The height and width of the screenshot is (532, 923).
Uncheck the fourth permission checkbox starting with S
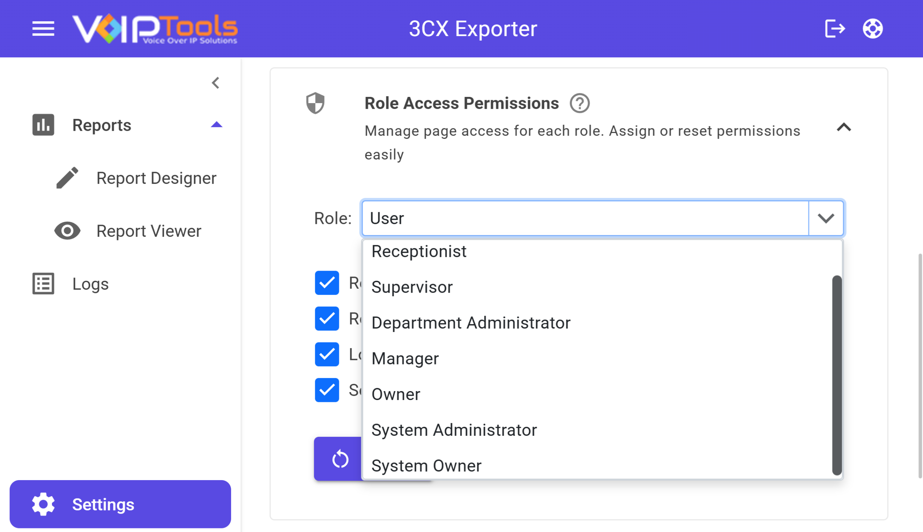pos(327,390)
